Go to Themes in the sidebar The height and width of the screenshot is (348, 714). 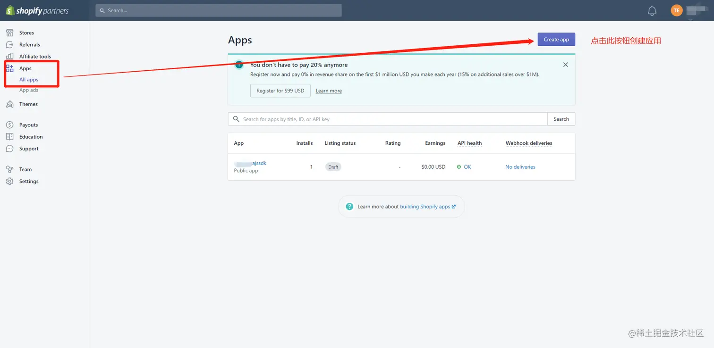tap(28, 104)
